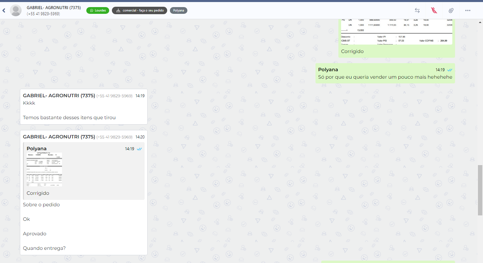Open the invoice image above 'Corrigido' on right
This screenshot has width=483, height=263.
tap(396, 32)
